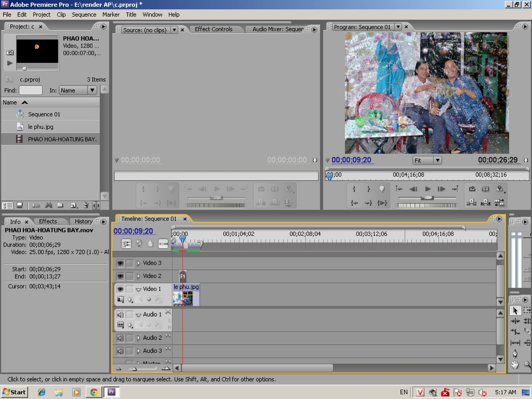
Task: Expand the Video 3 track
Action: pos(139,263)
